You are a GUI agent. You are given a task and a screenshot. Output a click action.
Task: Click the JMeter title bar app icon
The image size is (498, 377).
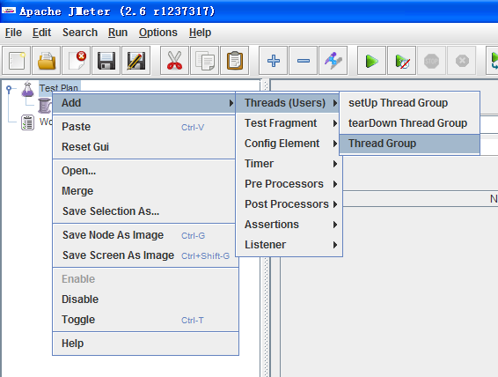(x=9, y=11)
